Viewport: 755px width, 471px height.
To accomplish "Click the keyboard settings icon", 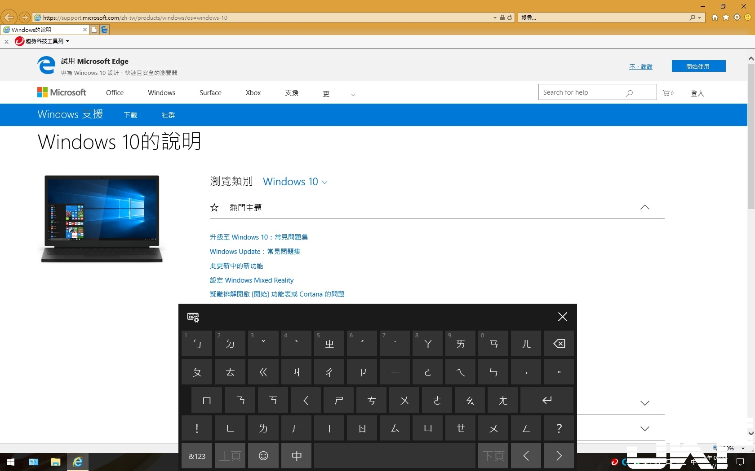I will point(193,317).
